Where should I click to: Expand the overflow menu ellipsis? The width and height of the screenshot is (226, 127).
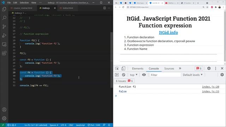click(x=40, y=2)
